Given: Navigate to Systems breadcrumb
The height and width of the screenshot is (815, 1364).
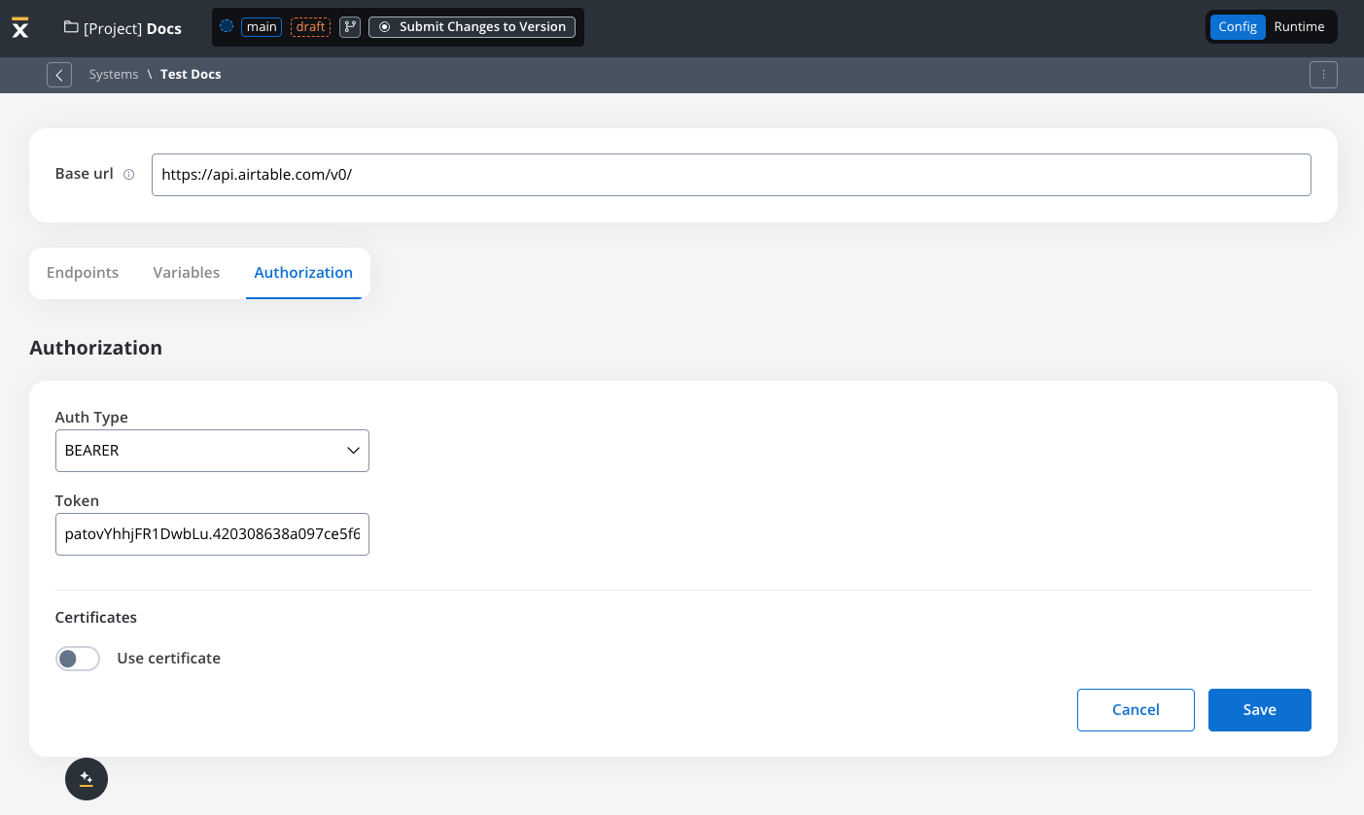Looking at the screenshot, I should coord(114,75).
